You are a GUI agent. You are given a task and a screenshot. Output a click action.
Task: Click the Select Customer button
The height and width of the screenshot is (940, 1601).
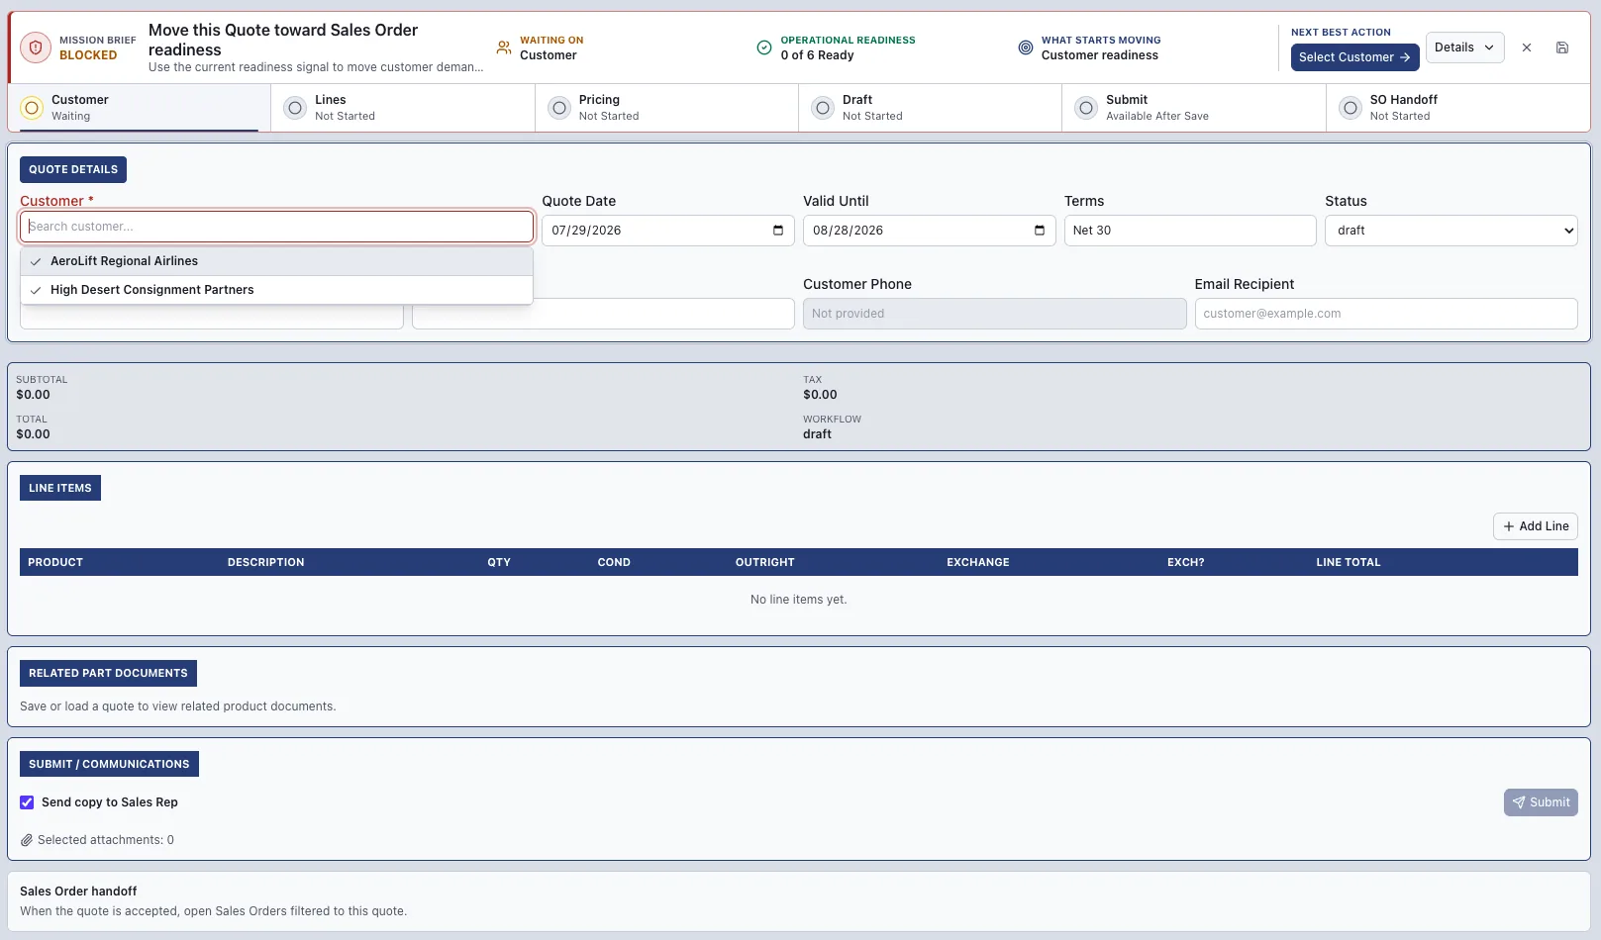click(x=1354, y=57)
